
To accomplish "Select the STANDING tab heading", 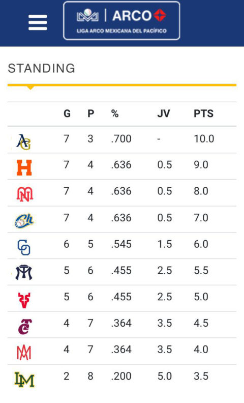I will point(41,68).
